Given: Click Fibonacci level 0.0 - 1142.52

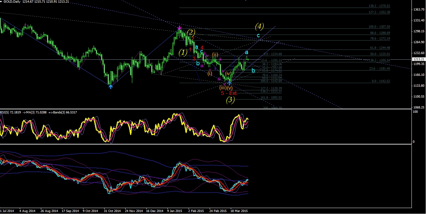Looking at the screenshot, I should (381, 81).
